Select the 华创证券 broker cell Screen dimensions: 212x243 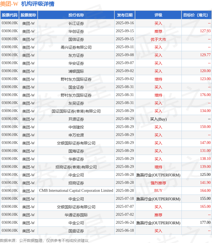tap(76, 31)
